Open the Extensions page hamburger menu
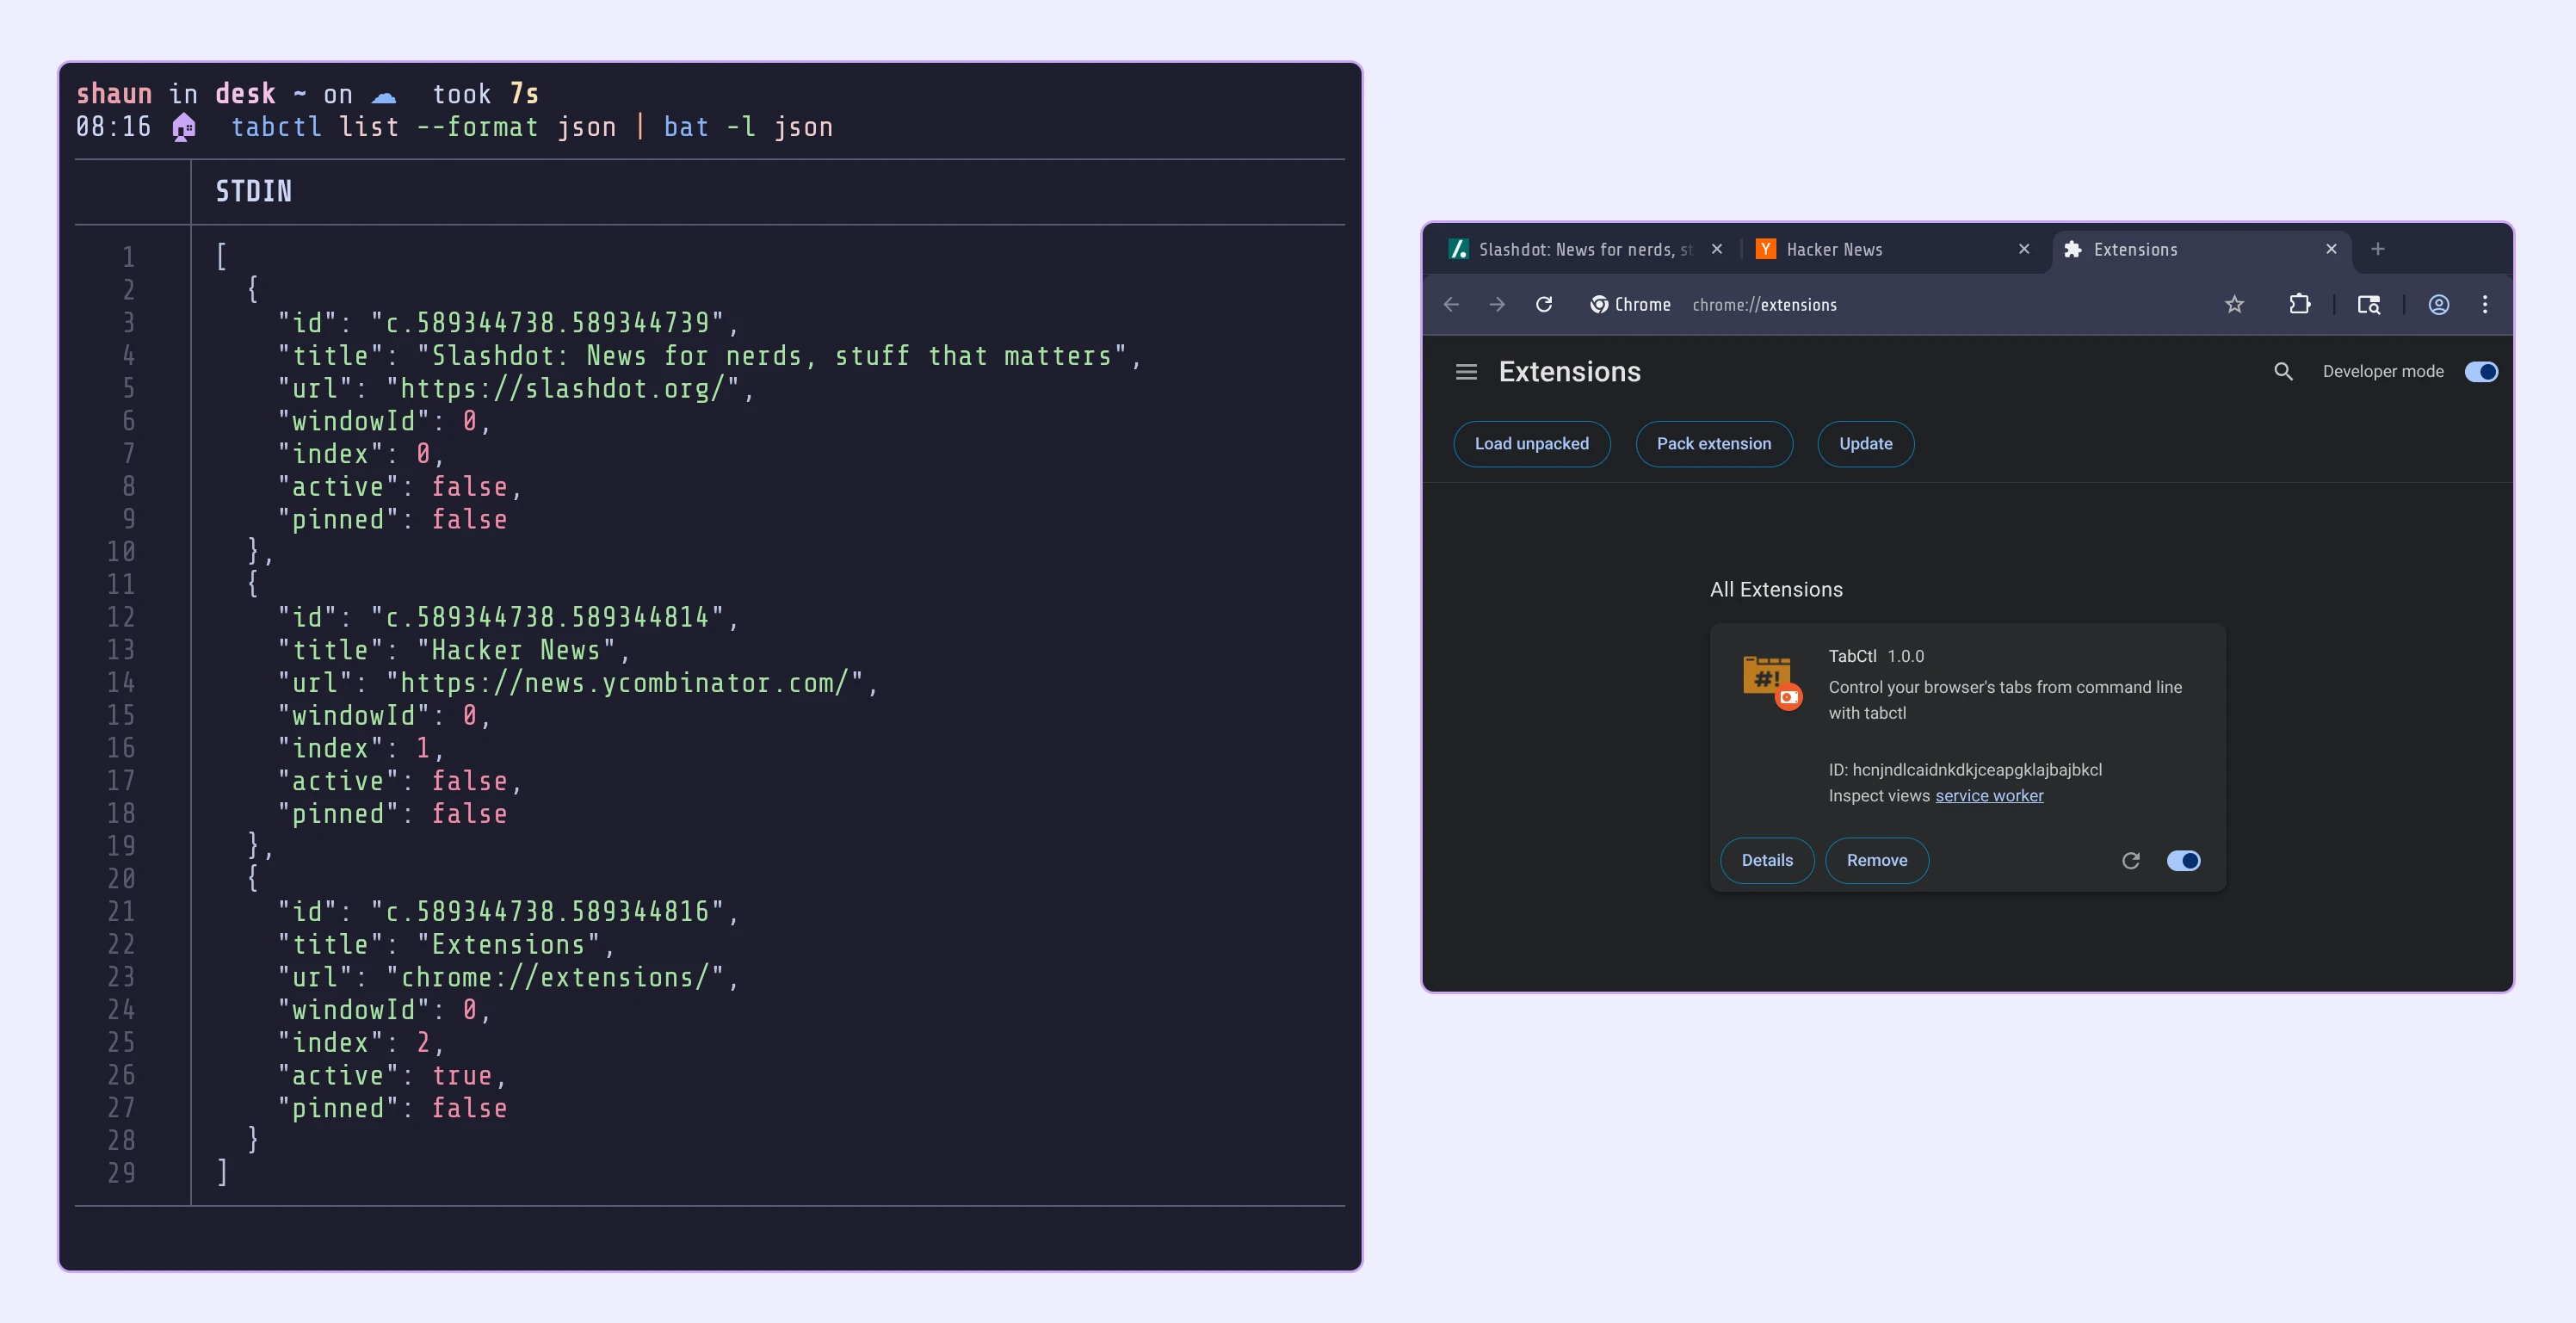 click(1466, 371)
